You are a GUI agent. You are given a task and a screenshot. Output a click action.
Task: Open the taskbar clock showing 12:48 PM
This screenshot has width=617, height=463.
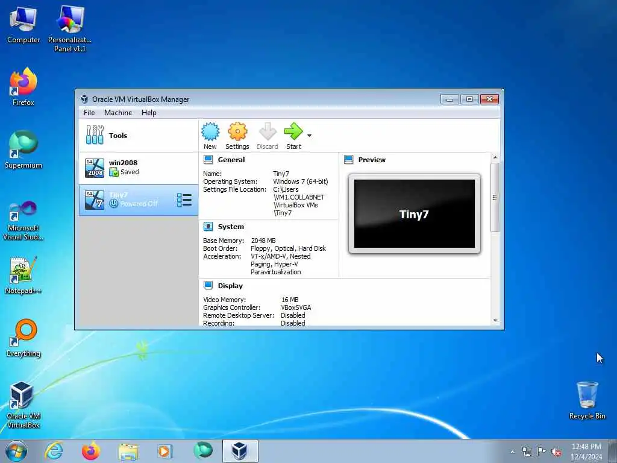(x=586, y=452)
